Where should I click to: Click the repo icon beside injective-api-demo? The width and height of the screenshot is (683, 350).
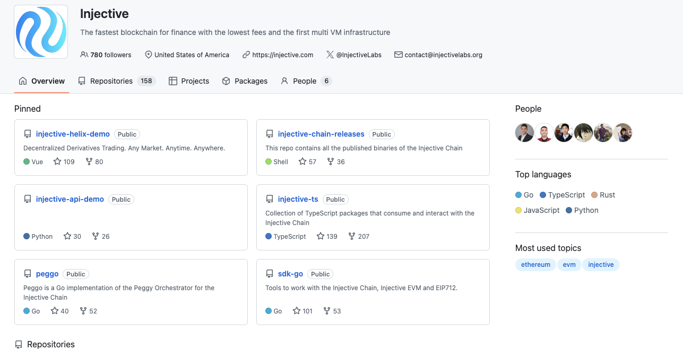click(x=28, y=199)
